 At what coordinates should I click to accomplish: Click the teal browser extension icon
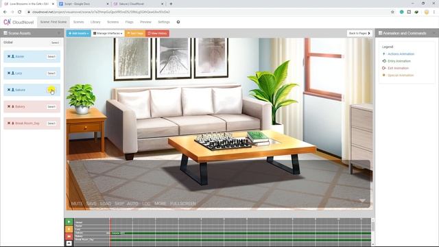tap(402, 12)
